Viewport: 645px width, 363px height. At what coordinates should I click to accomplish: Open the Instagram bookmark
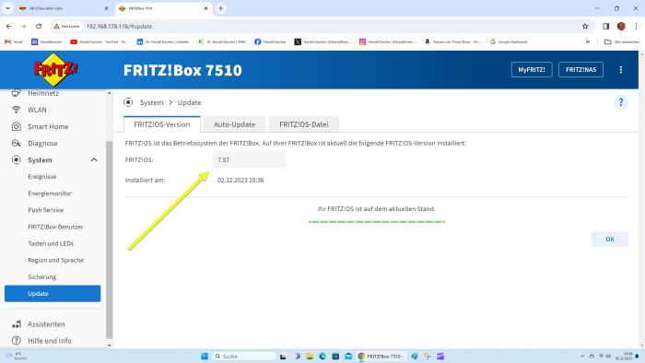point(387,42)
